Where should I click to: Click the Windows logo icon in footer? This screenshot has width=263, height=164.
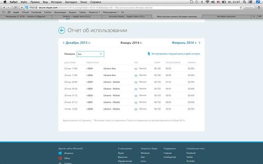(60, 153)
